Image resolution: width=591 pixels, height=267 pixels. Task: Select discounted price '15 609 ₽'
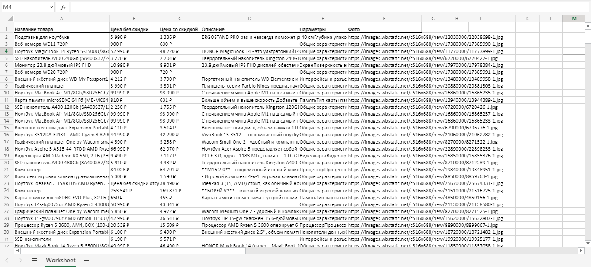coord(180,225)
